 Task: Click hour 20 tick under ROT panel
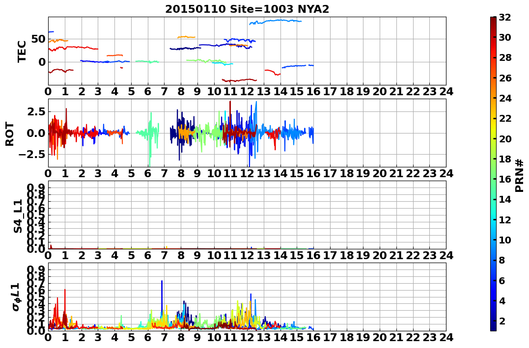pyautogui.click(x=380, y=173)
